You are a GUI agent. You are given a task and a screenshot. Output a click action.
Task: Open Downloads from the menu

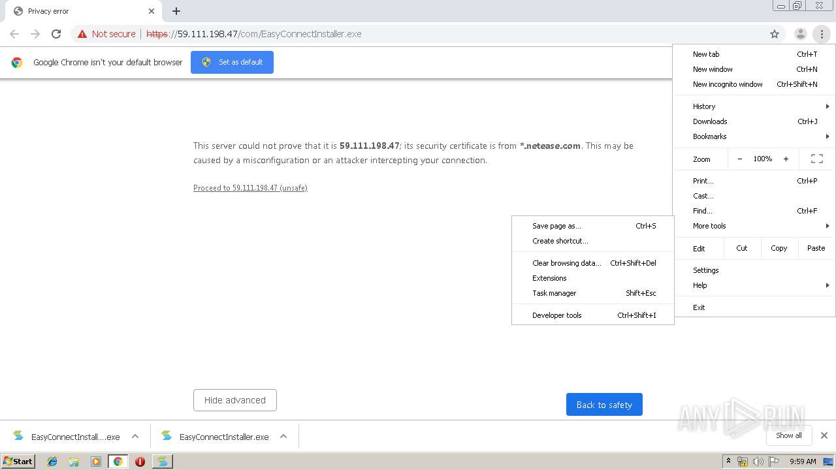[x=754, y=121]
